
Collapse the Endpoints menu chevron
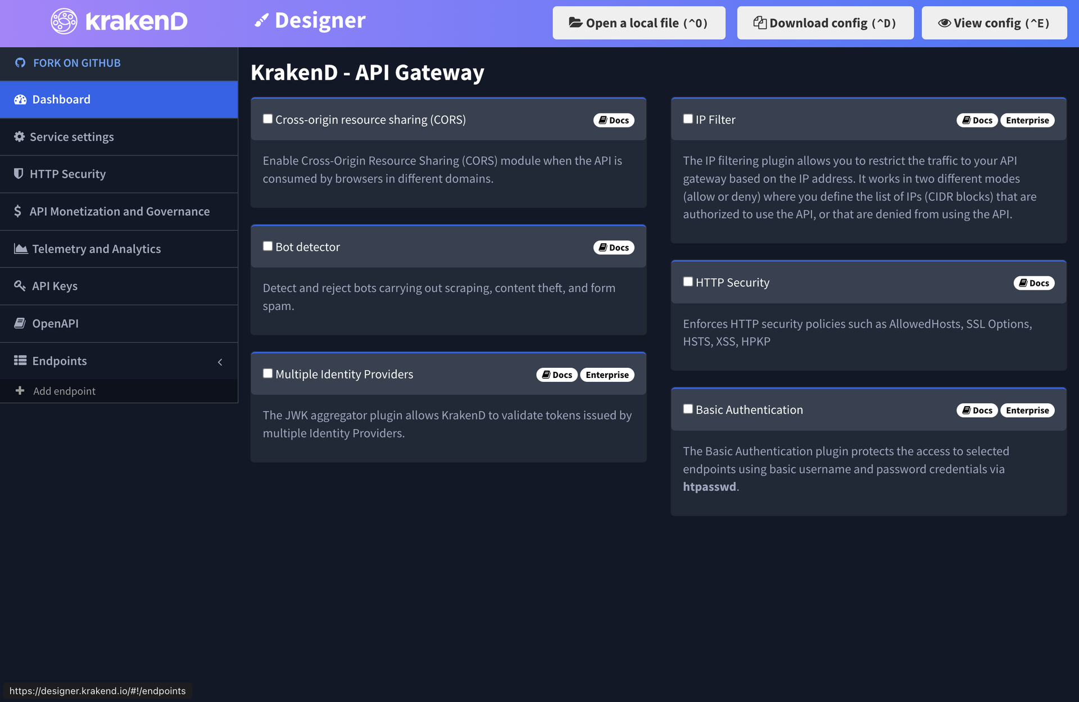click(220, 362)
